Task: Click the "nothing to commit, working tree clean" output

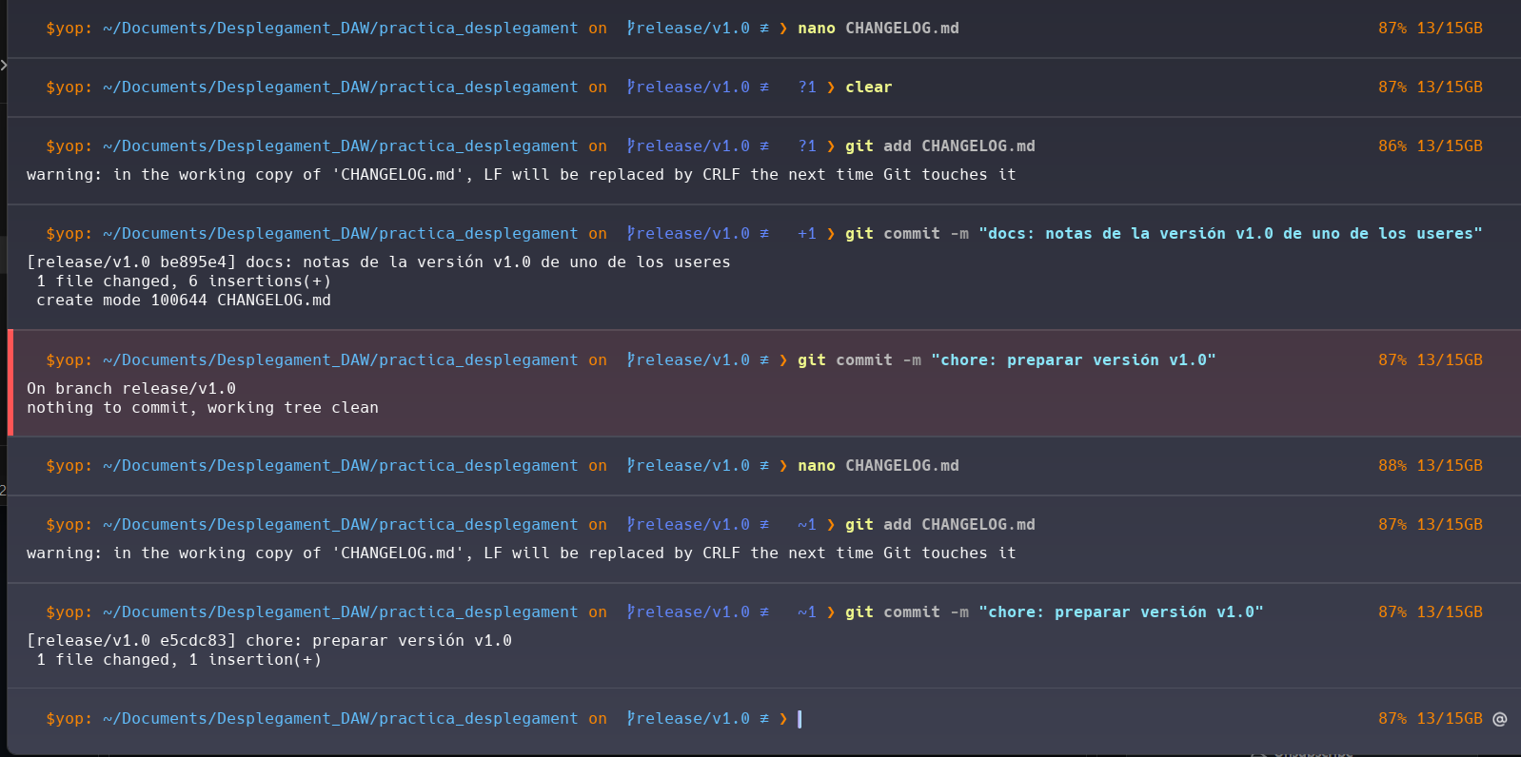Action: [x=203, y=408]
